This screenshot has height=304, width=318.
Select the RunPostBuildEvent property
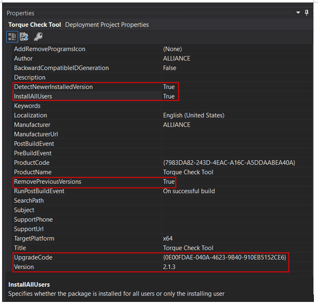pyautogui.click(x=39, y=191)
